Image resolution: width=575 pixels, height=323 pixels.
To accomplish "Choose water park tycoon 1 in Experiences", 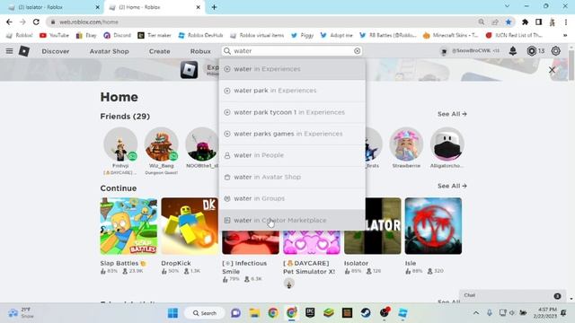I will [x=292, y=112].
